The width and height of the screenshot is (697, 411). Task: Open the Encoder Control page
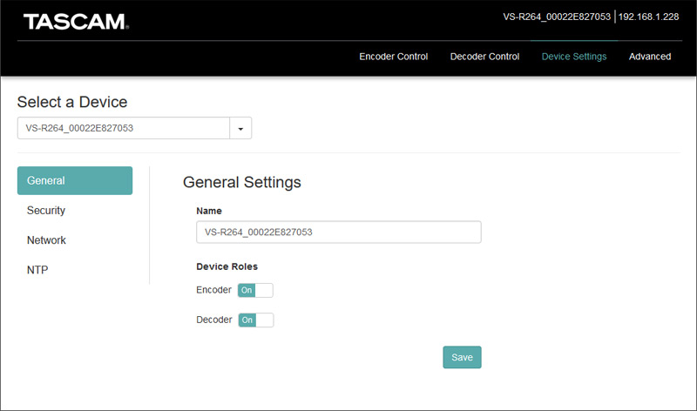coord(393,57)
